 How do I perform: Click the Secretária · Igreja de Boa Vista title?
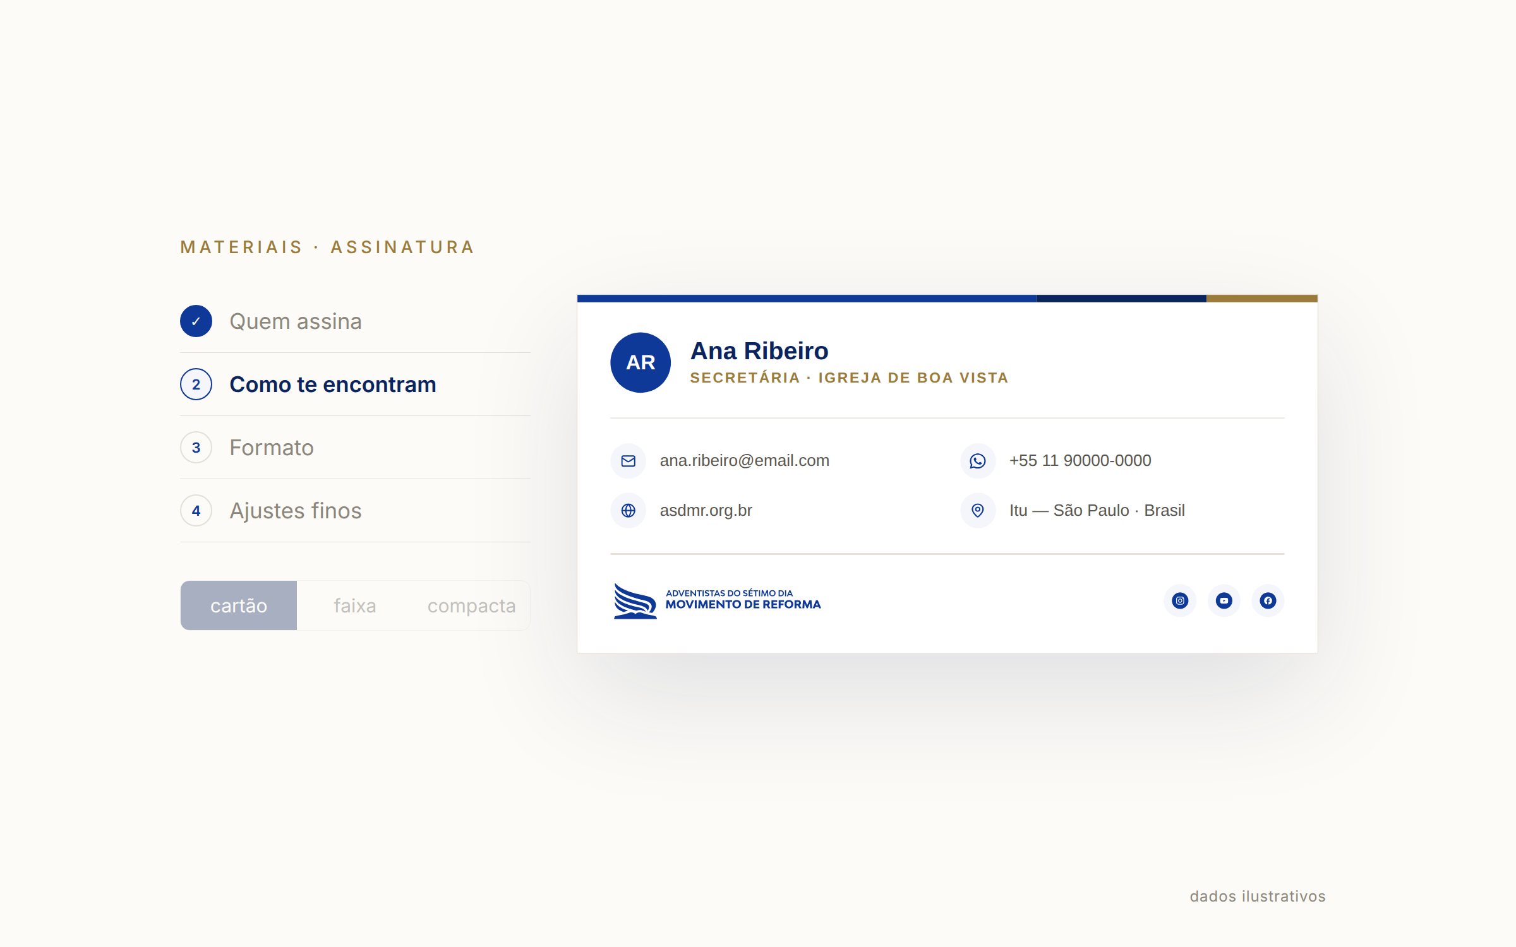tap(850, 378)
